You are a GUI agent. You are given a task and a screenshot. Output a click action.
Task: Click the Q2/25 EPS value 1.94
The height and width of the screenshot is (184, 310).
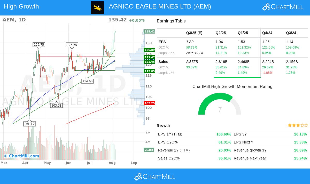(x=219, y=42)
